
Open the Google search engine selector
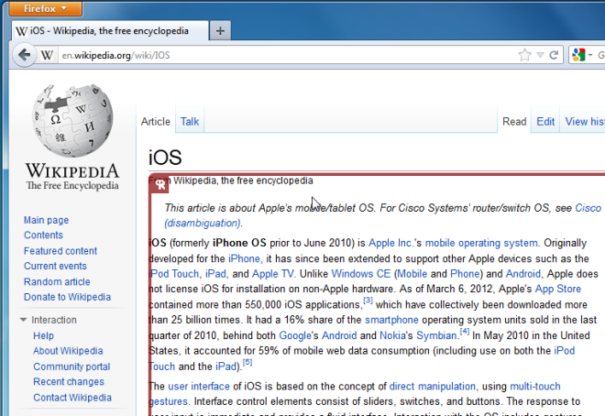point(582,55)
